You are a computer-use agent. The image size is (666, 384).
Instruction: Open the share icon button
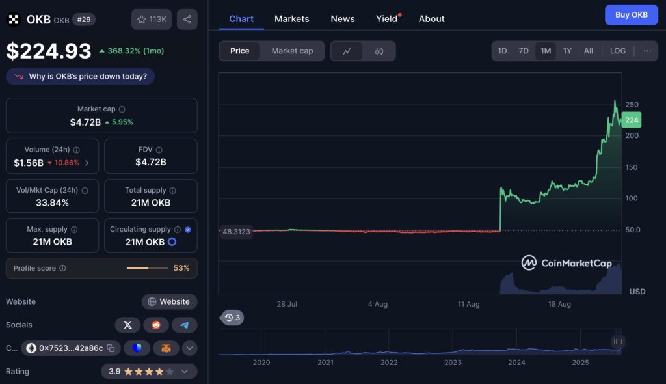187,19
